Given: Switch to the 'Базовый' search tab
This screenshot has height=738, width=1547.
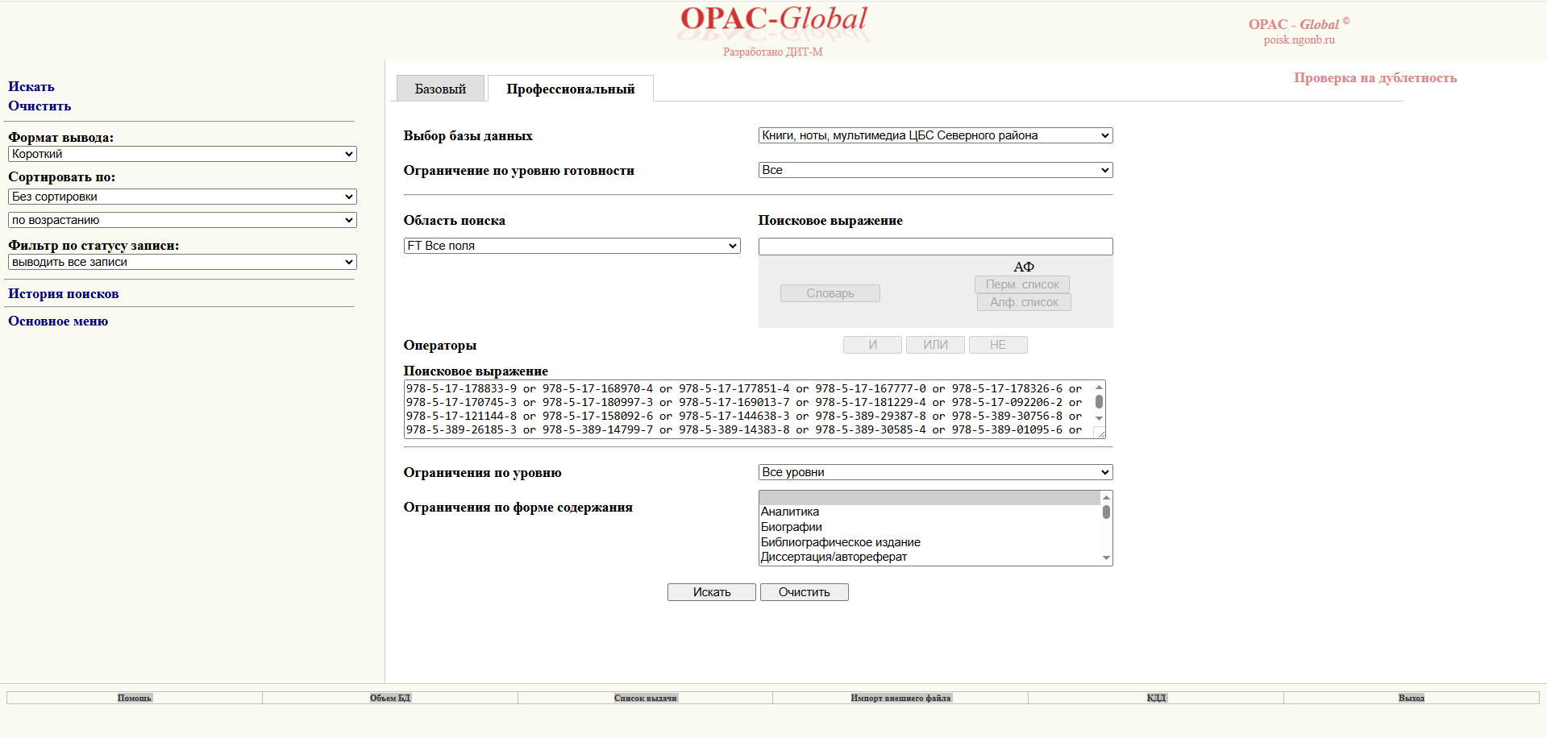Looking at the screenshot, I should click(x=440, y=89).
